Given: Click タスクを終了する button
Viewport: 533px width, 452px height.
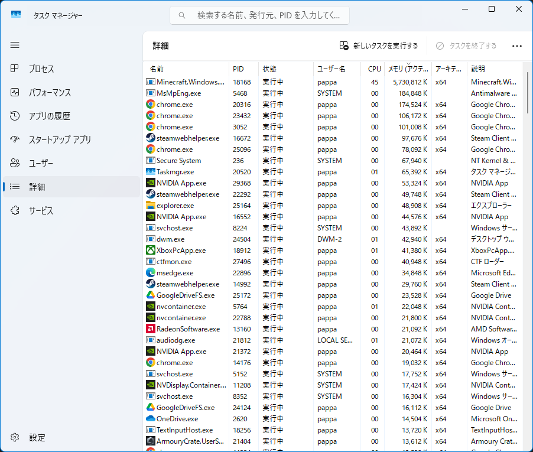Looking at the screenshot, I should [466, 46].
